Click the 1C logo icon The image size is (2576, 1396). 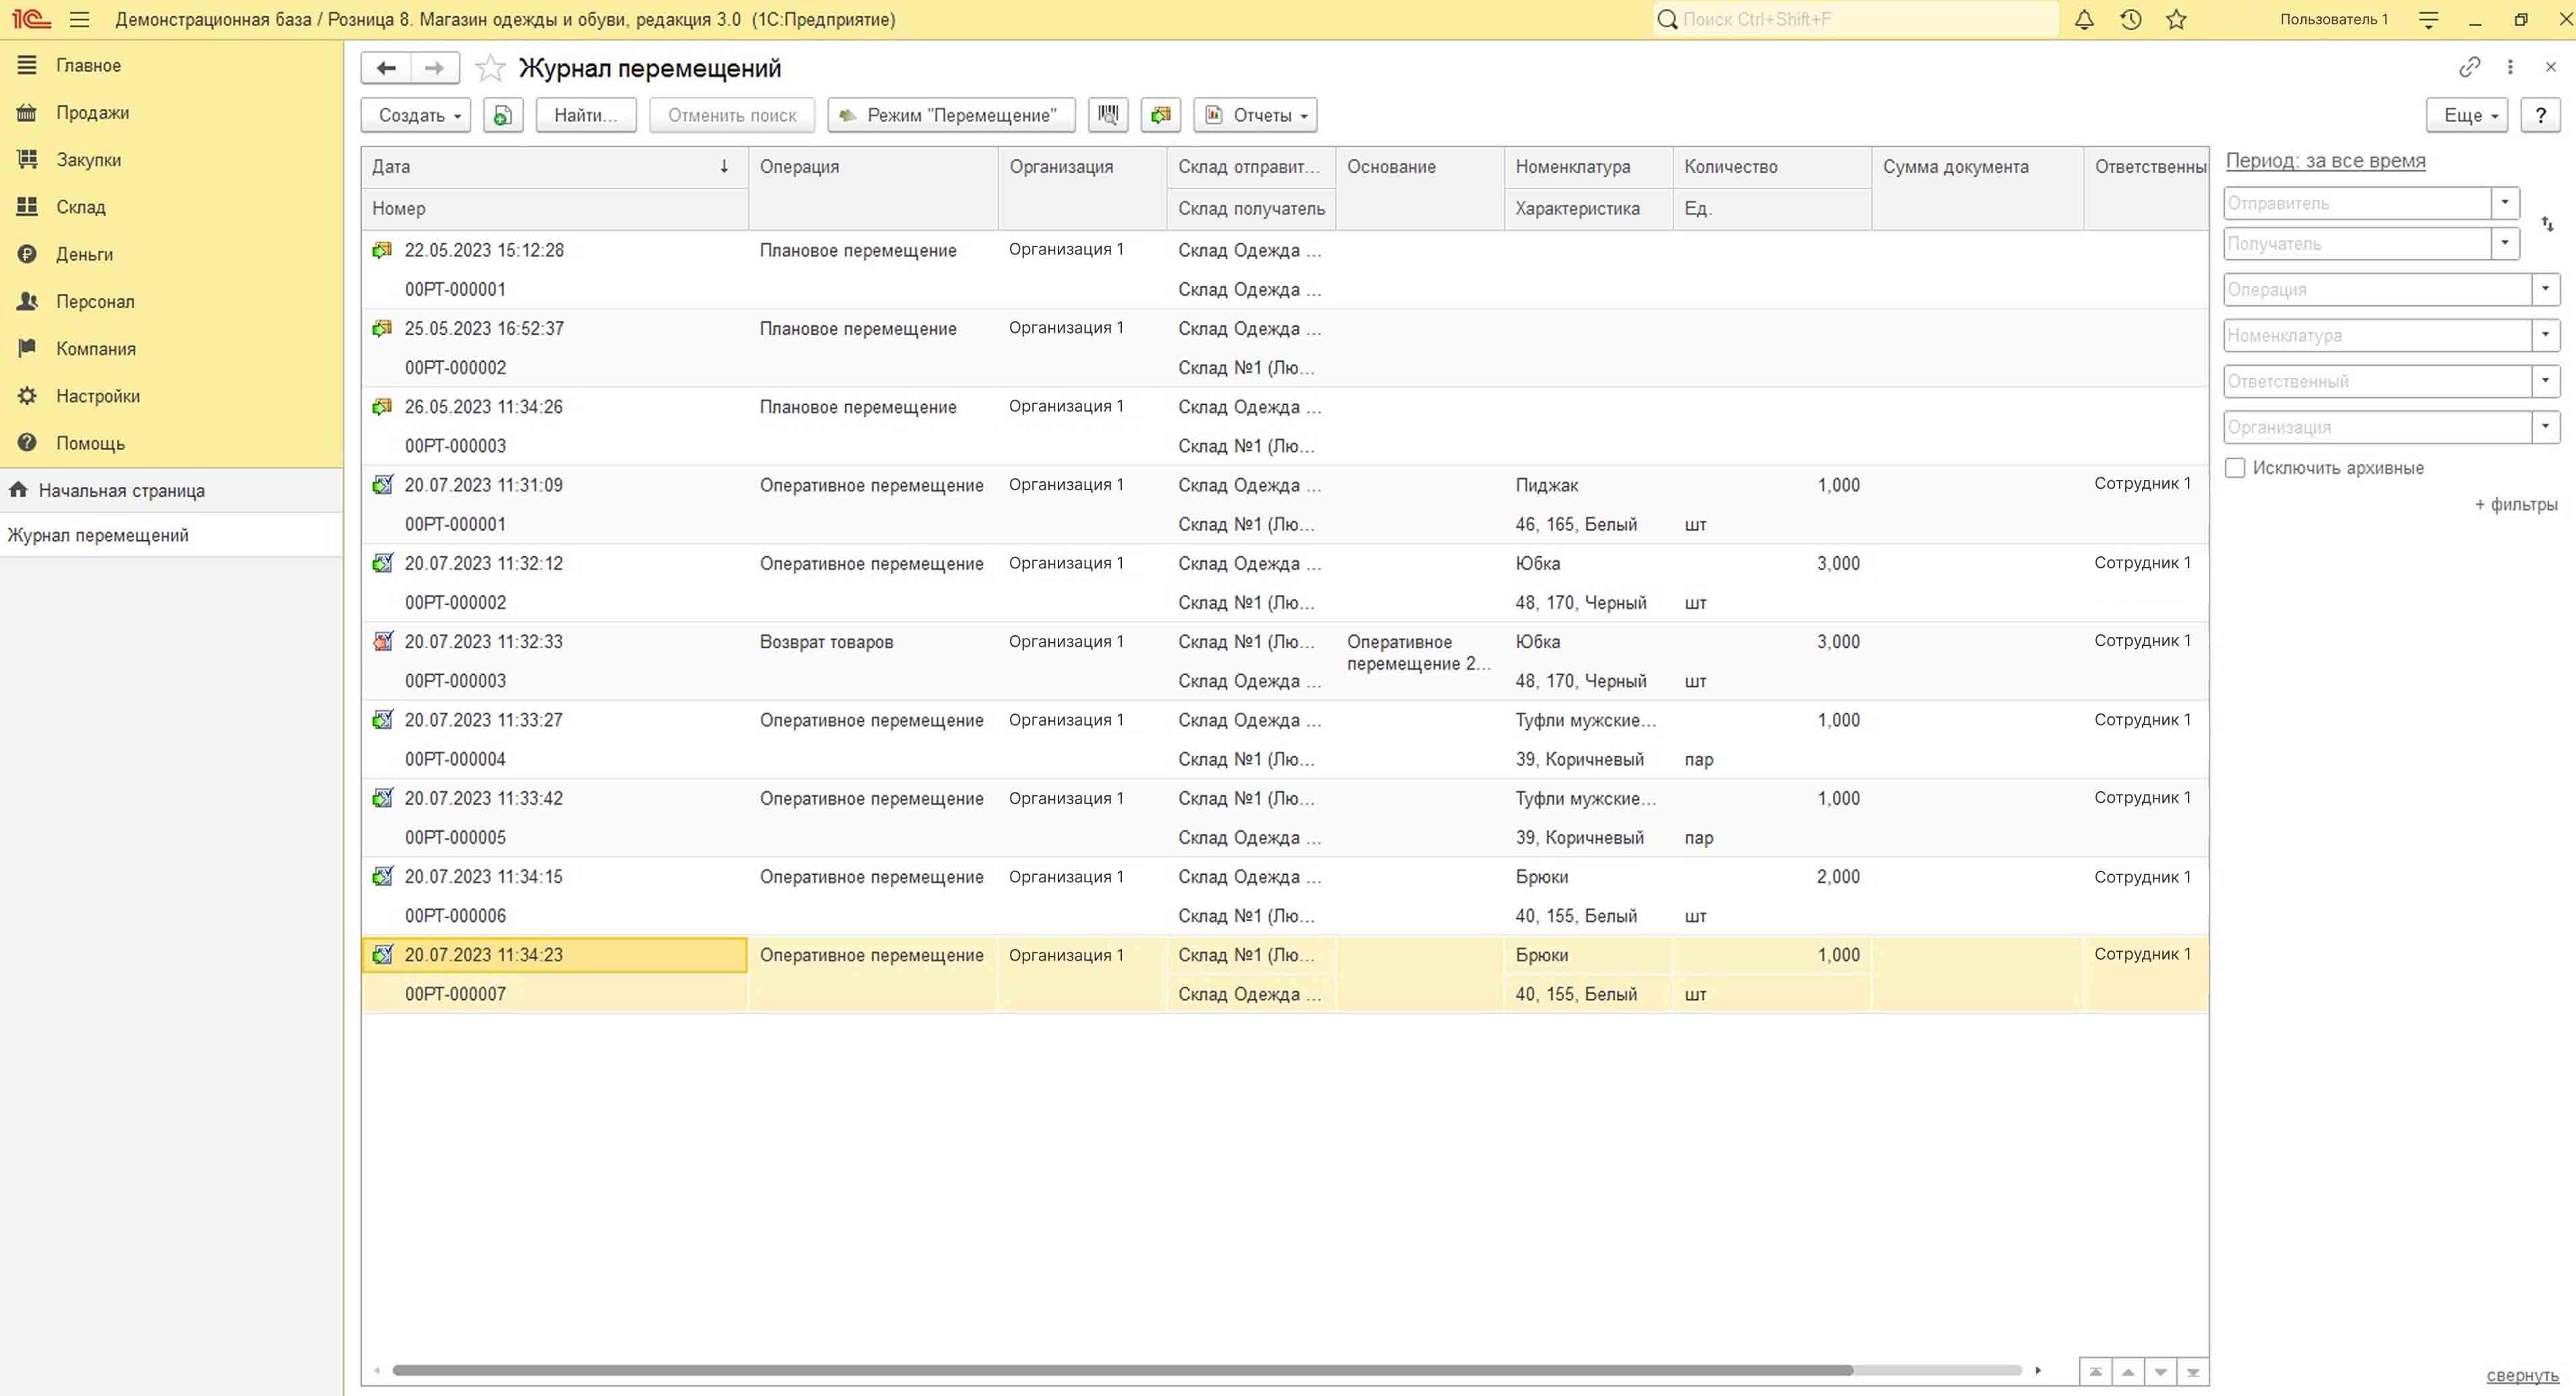pos(31,19)
